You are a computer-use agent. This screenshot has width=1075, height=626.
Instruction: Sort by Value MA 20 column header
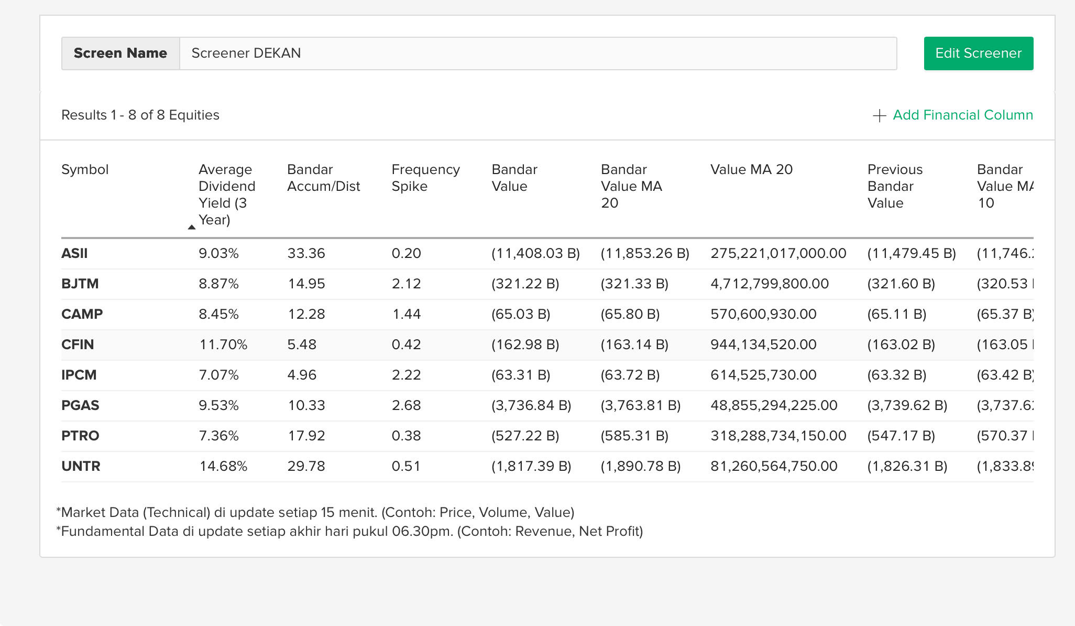coord(751,169)
